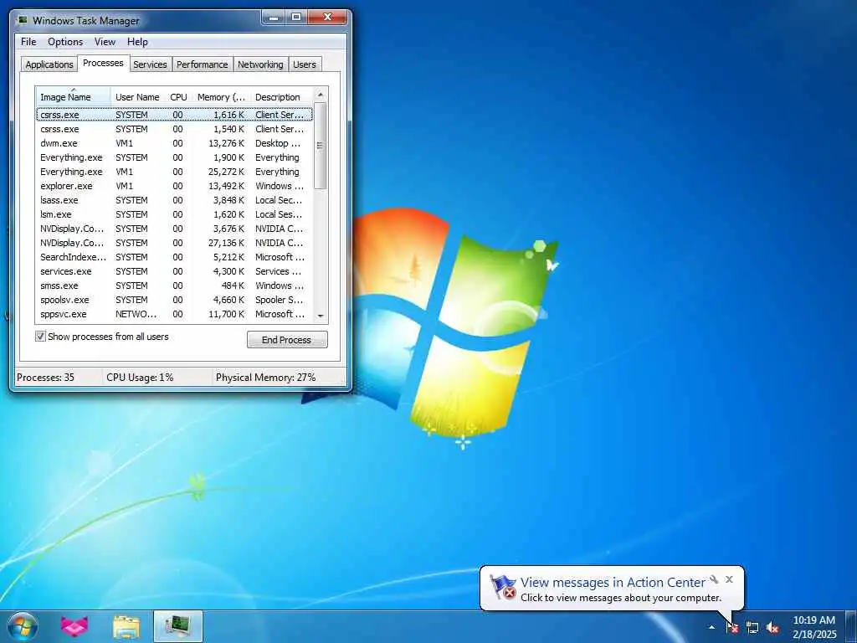Image resolution: width=857 pixels, height=643 pixels.
Task: Uncheck Show processes from all users
Action: (x=40, y=337)
